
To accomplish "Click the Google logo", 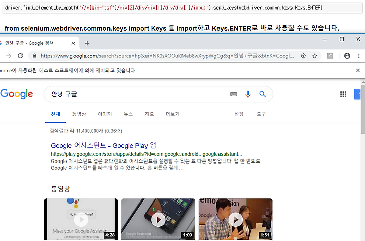I will tap(17, 94).
